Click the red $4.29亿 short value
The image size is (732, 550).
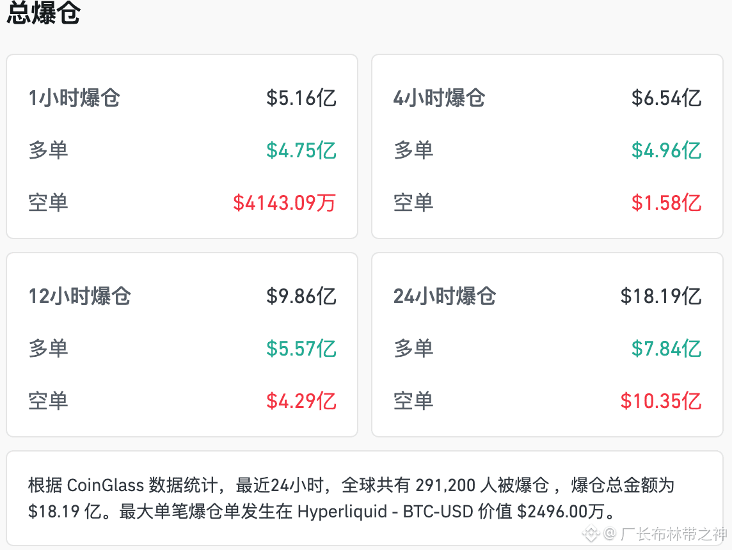pyautogui.click(x=301, y=401)
